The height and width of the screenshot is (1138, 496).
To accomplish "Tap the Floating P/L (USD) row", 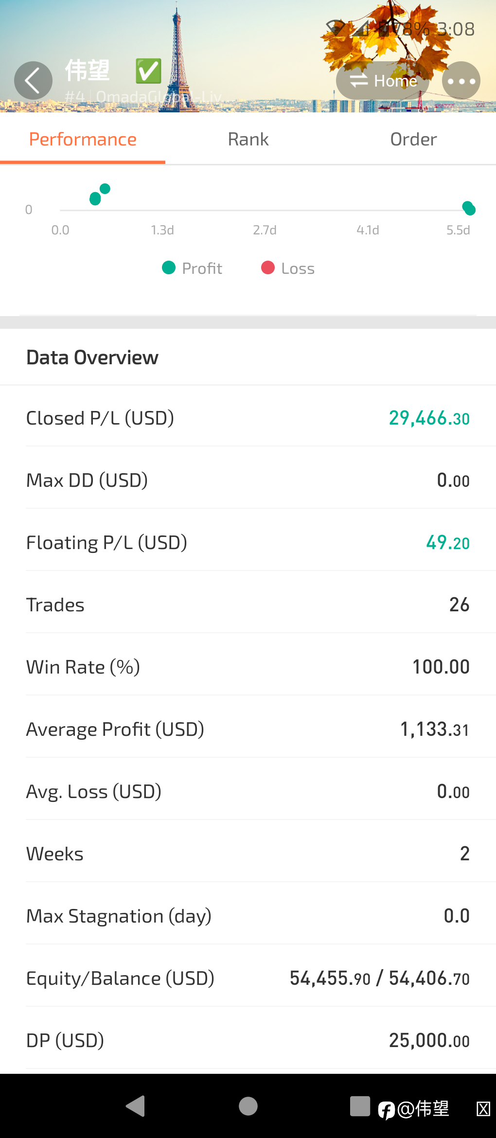I will (x=248, y=542).
